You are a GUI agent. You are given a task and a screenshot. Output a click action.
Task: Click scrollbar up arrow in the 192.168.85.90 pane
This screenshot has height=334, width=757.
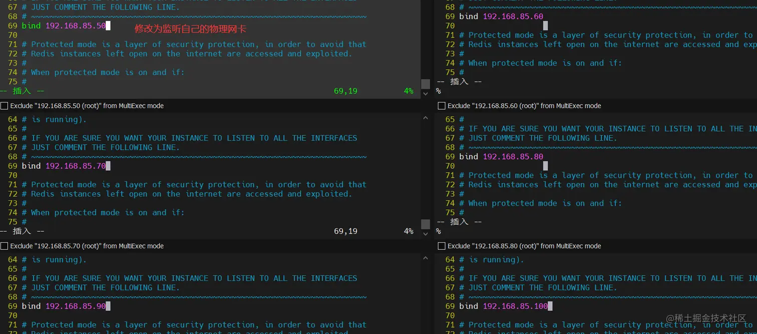pyautogui.click(x=426, y=258)
